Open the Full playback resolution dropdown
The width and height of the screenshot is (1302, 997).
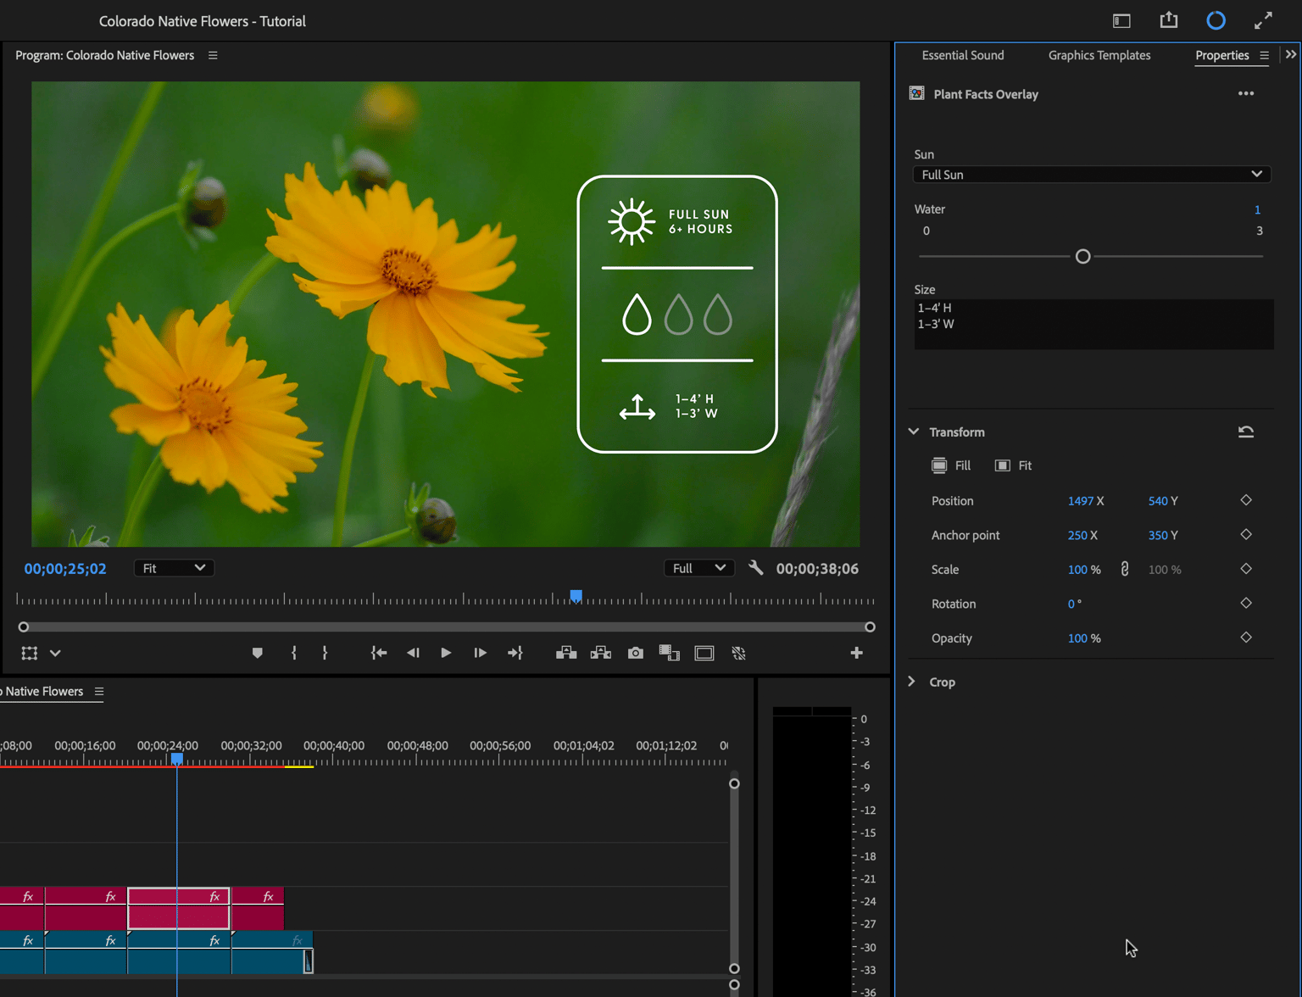tap(698, 569)
